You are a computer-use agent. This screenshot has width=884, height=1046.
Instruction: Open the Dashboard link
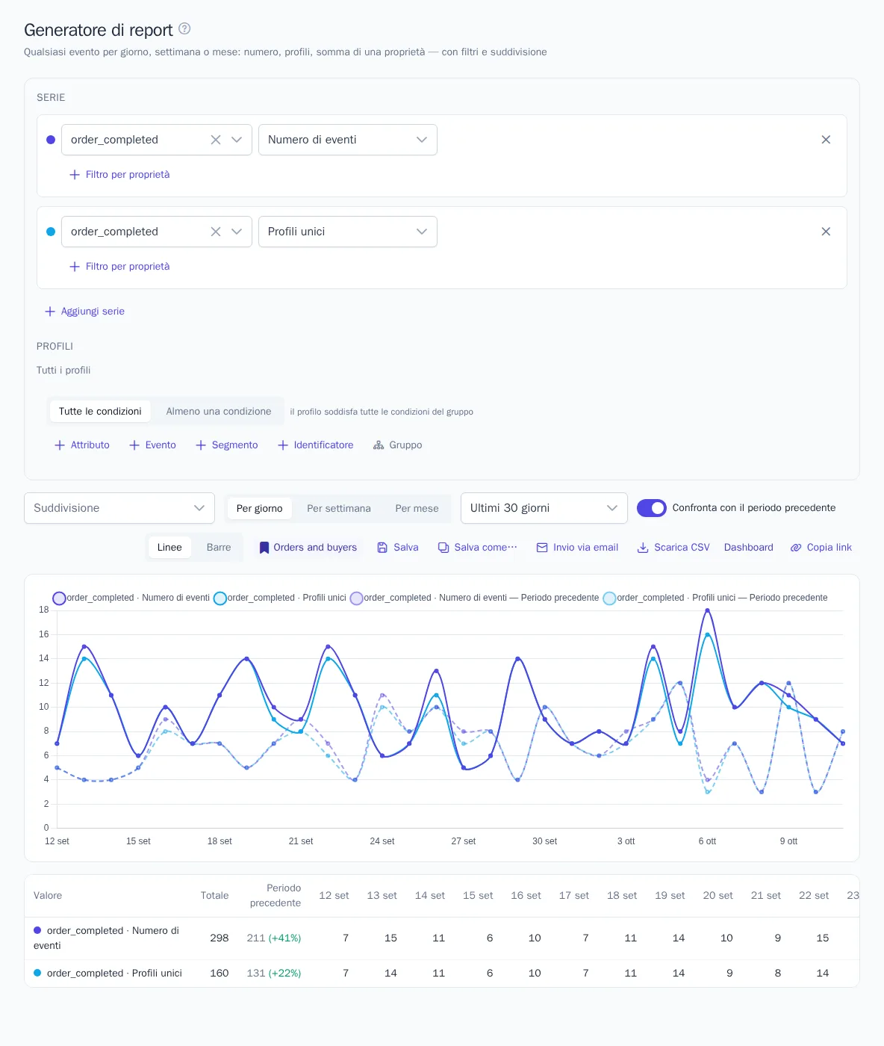click(x=749, y=548)
